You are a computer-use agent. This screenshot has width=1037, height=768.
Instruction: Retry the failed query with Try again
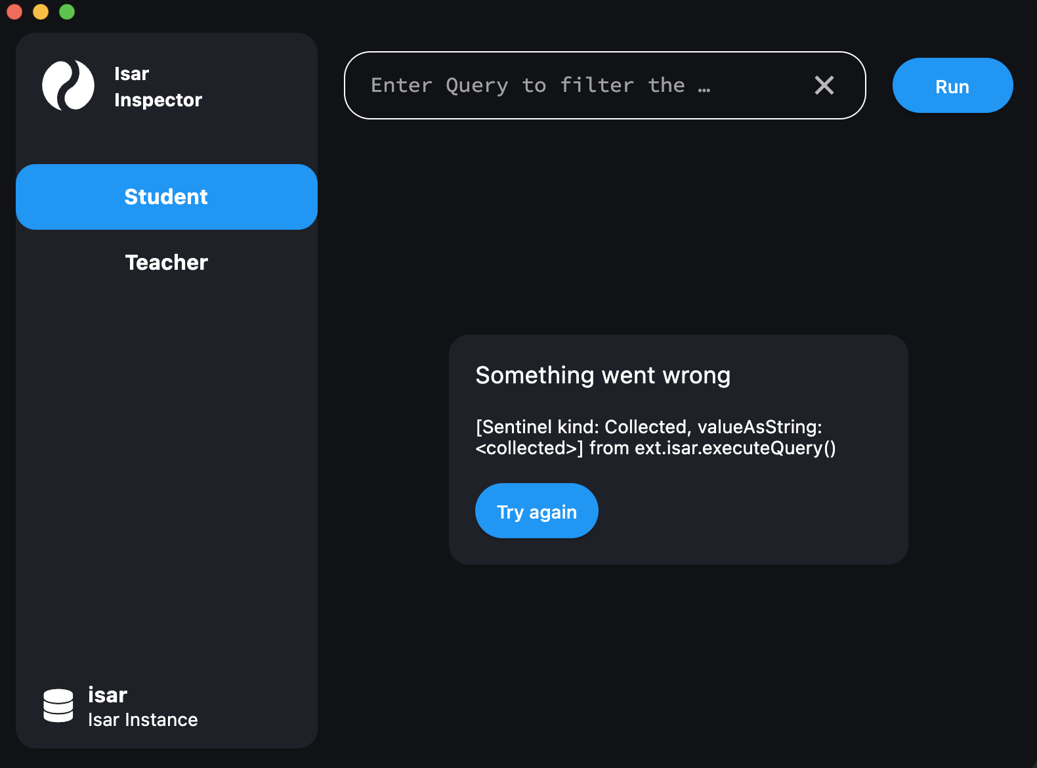coord(536,511)
